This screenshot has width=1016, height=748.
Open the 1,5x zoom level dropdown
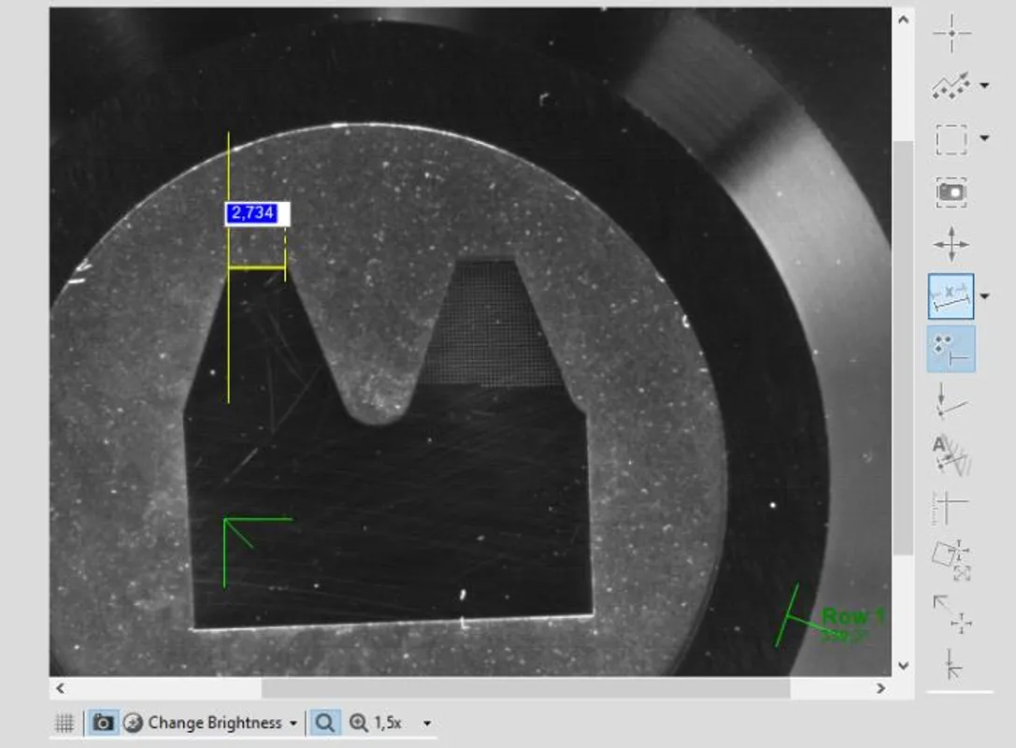click(426, 724)
